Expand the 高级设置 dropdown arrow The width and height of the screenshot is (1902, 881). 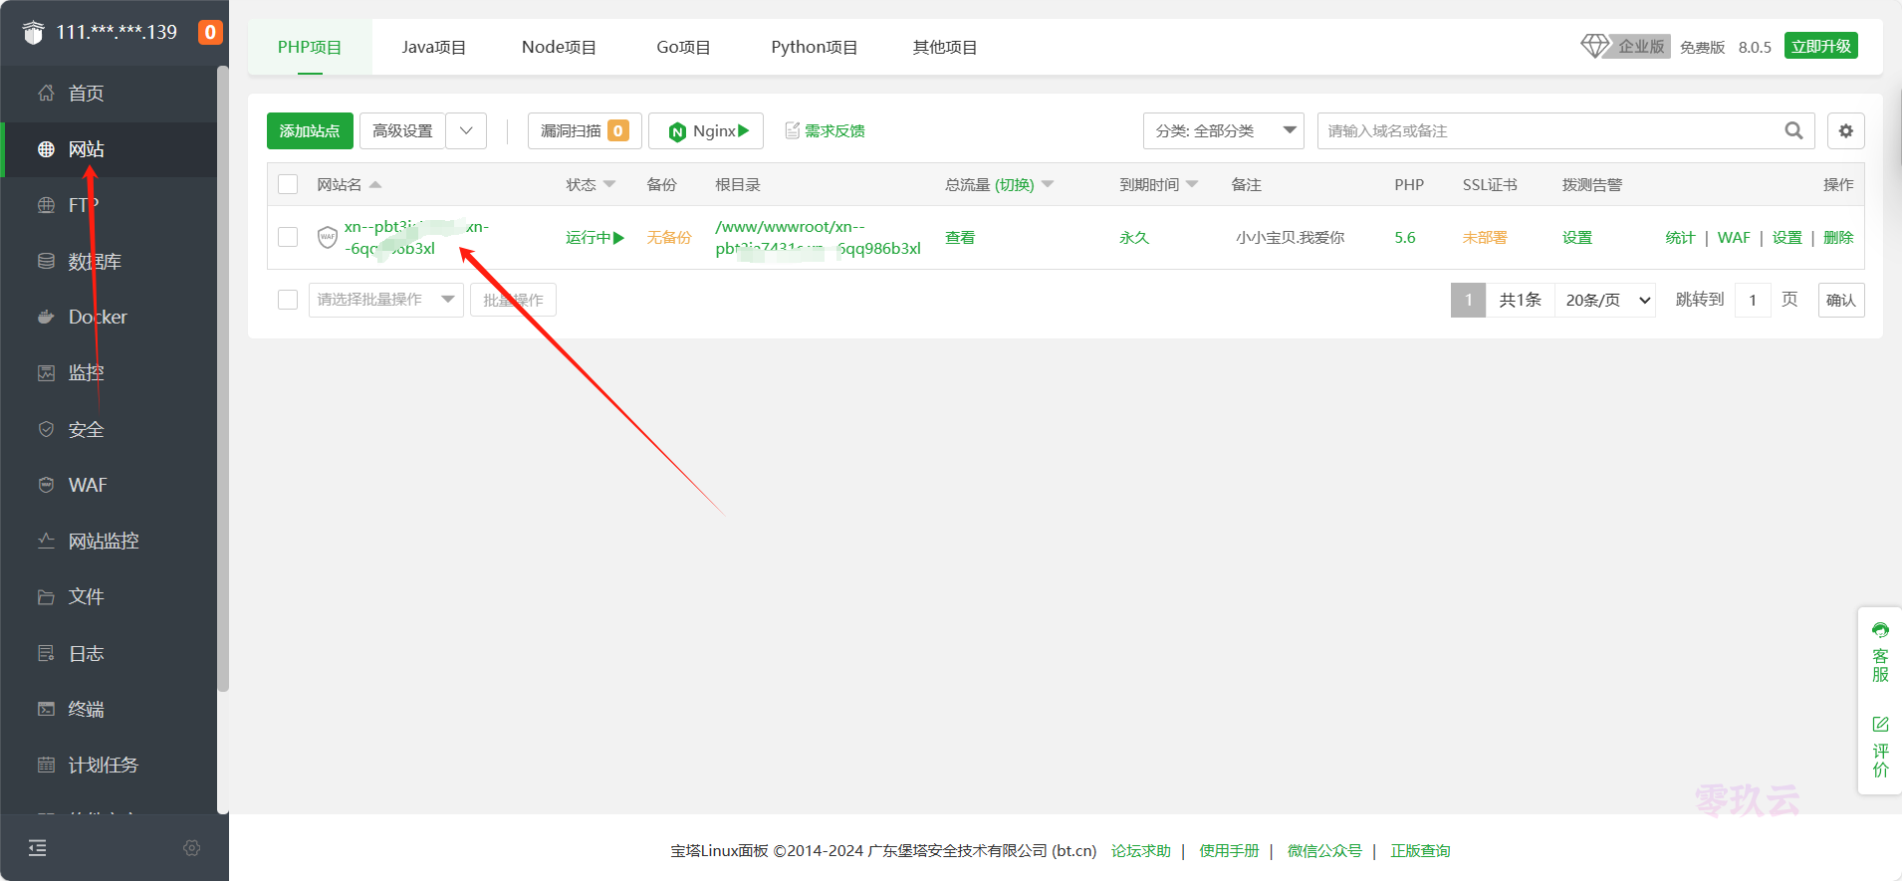pyautogui.click(x=466, y=130)
